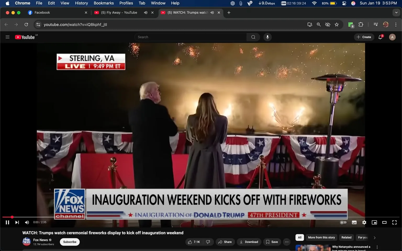Open the Fox News channel page
Screen dimensions: 402x251
40,240
